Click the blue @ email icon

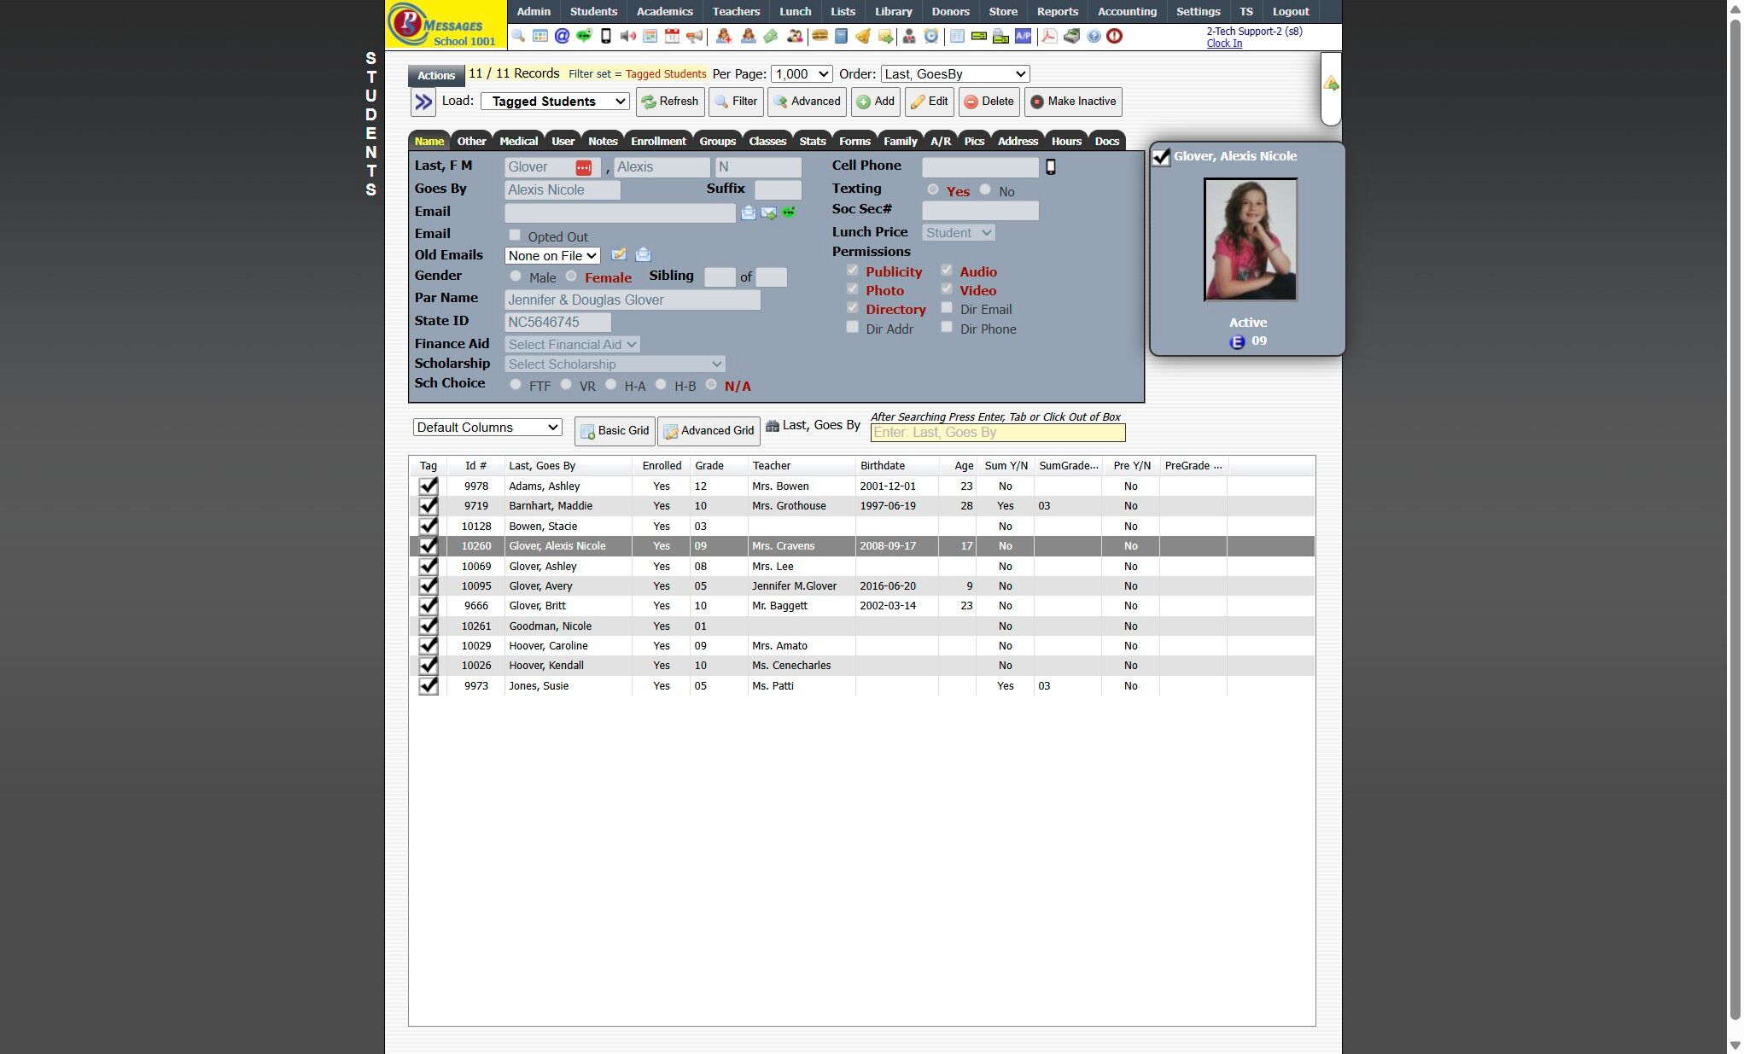coord(562,36)
